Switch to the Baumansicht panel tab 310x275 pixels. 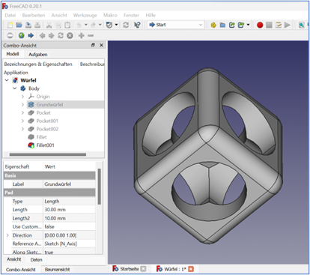(58, 270)
